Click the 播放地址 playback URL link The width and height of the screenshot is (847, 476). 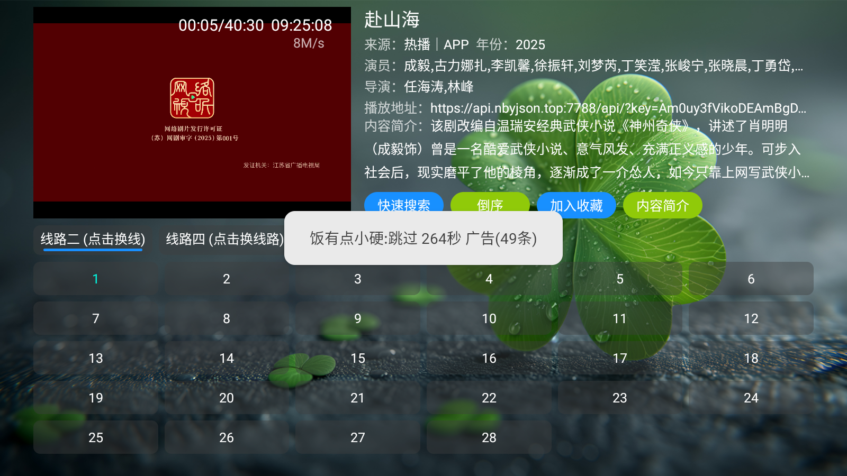(617, 108)
